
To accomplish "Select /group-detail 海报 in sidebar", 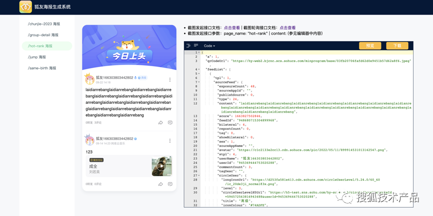I will point(43,35).
